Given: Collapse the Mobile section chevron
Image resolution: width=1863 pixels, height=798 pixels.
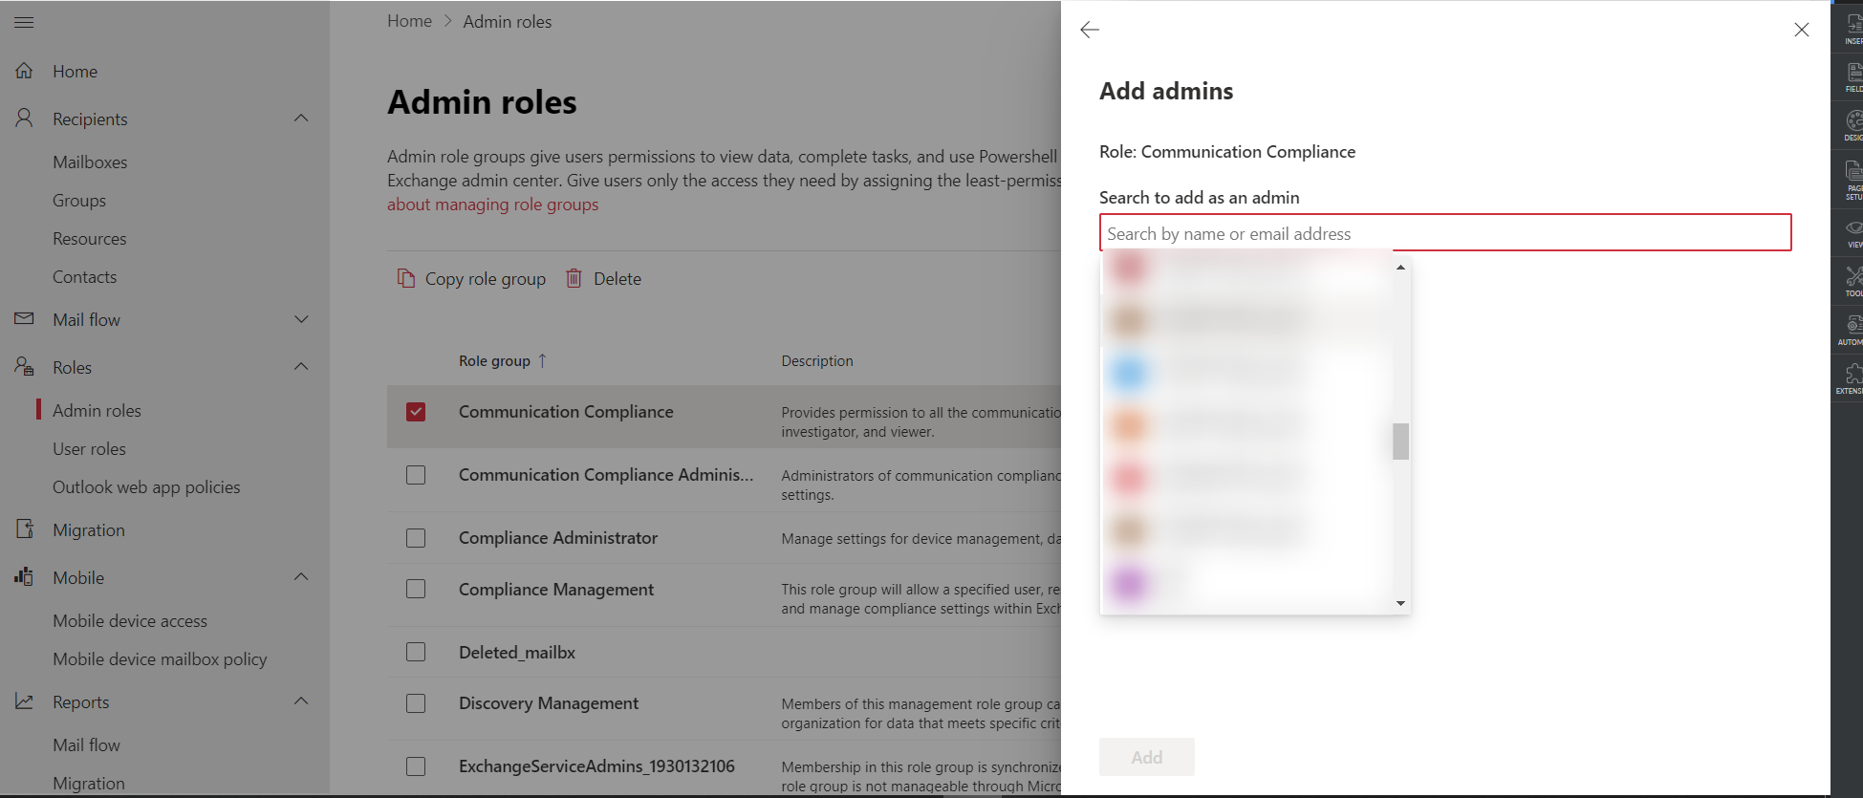Looking at the screenshot, I should 301,577.
